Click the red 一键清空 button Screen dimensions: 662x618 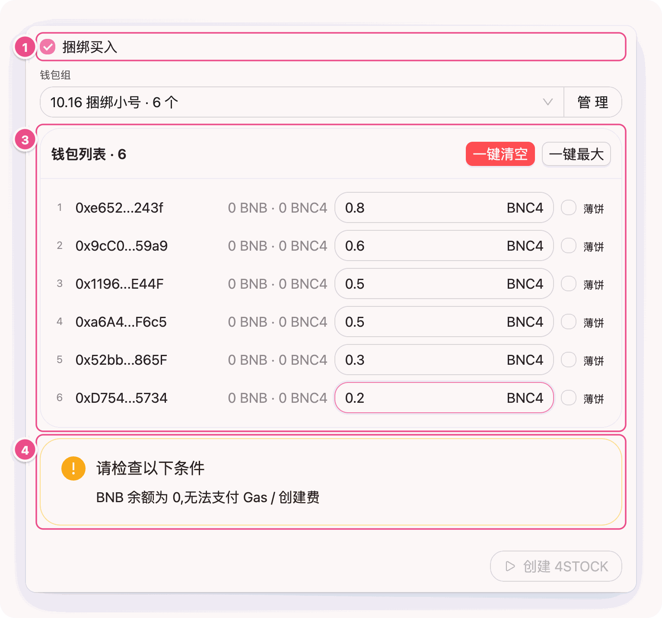click(500, 154)
